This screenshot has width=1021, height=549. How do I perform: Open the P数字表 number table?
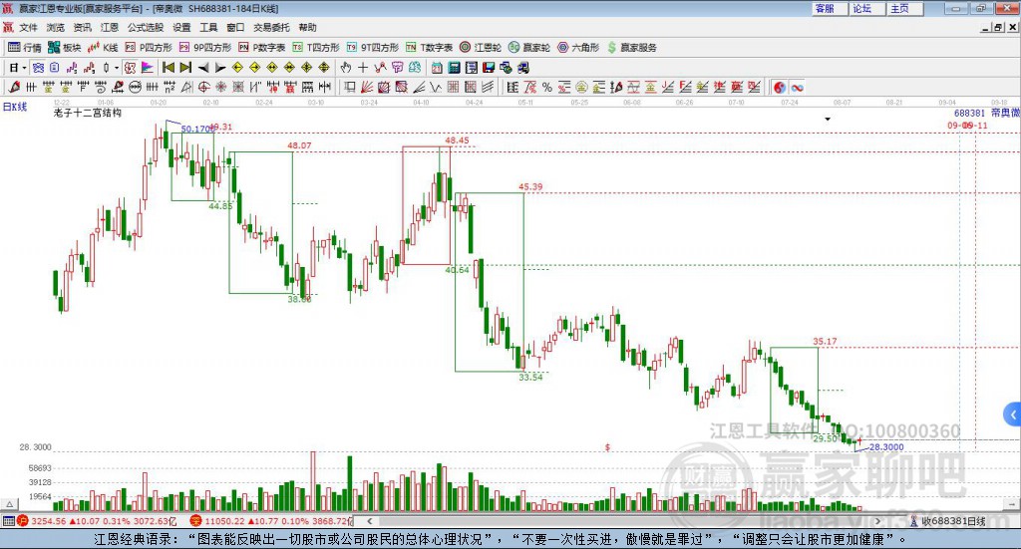[x=262, y=48]
